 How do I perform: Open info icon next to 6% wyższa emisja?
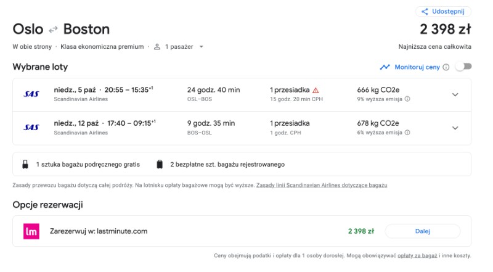407,132
